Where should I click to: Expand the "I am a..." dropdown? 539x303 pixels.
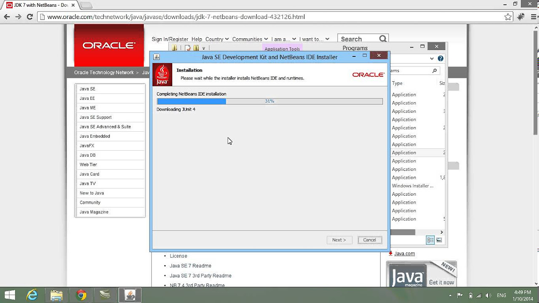[284, 39]
